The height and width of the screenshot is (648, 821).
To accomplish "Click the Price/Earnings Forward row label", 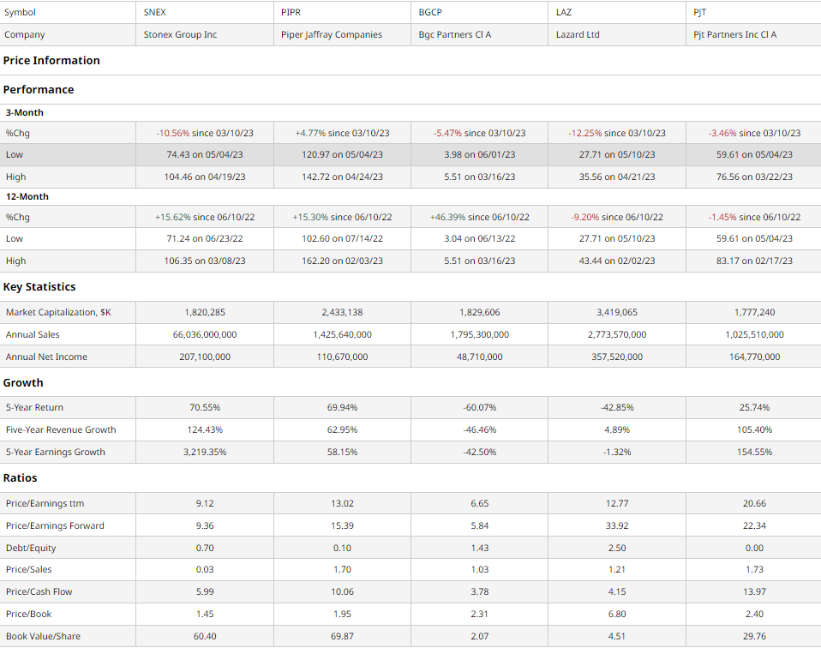I will pos(55,525).
